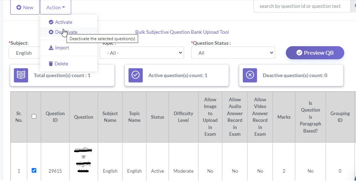The image size is (356, 183).
Task: Click the Deactivate cross icon
Action: coord(51,32)
